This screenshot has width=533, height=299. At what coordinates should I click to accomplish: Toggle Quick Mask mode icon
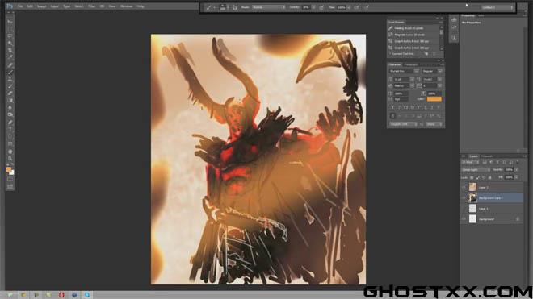click(x=10, y=180)
